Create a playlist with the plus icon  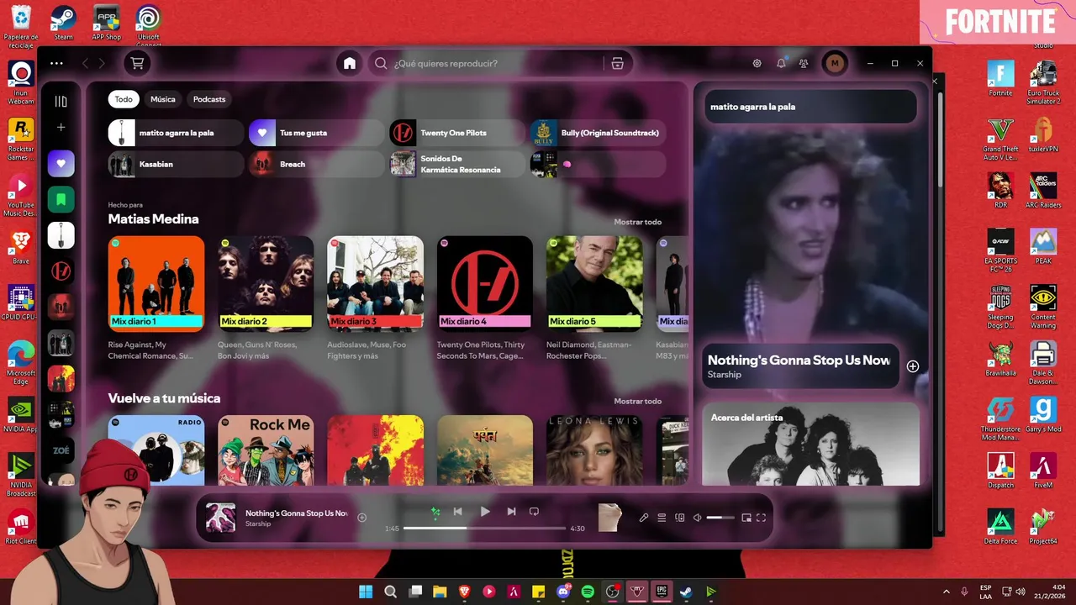(x=61, y=127)
